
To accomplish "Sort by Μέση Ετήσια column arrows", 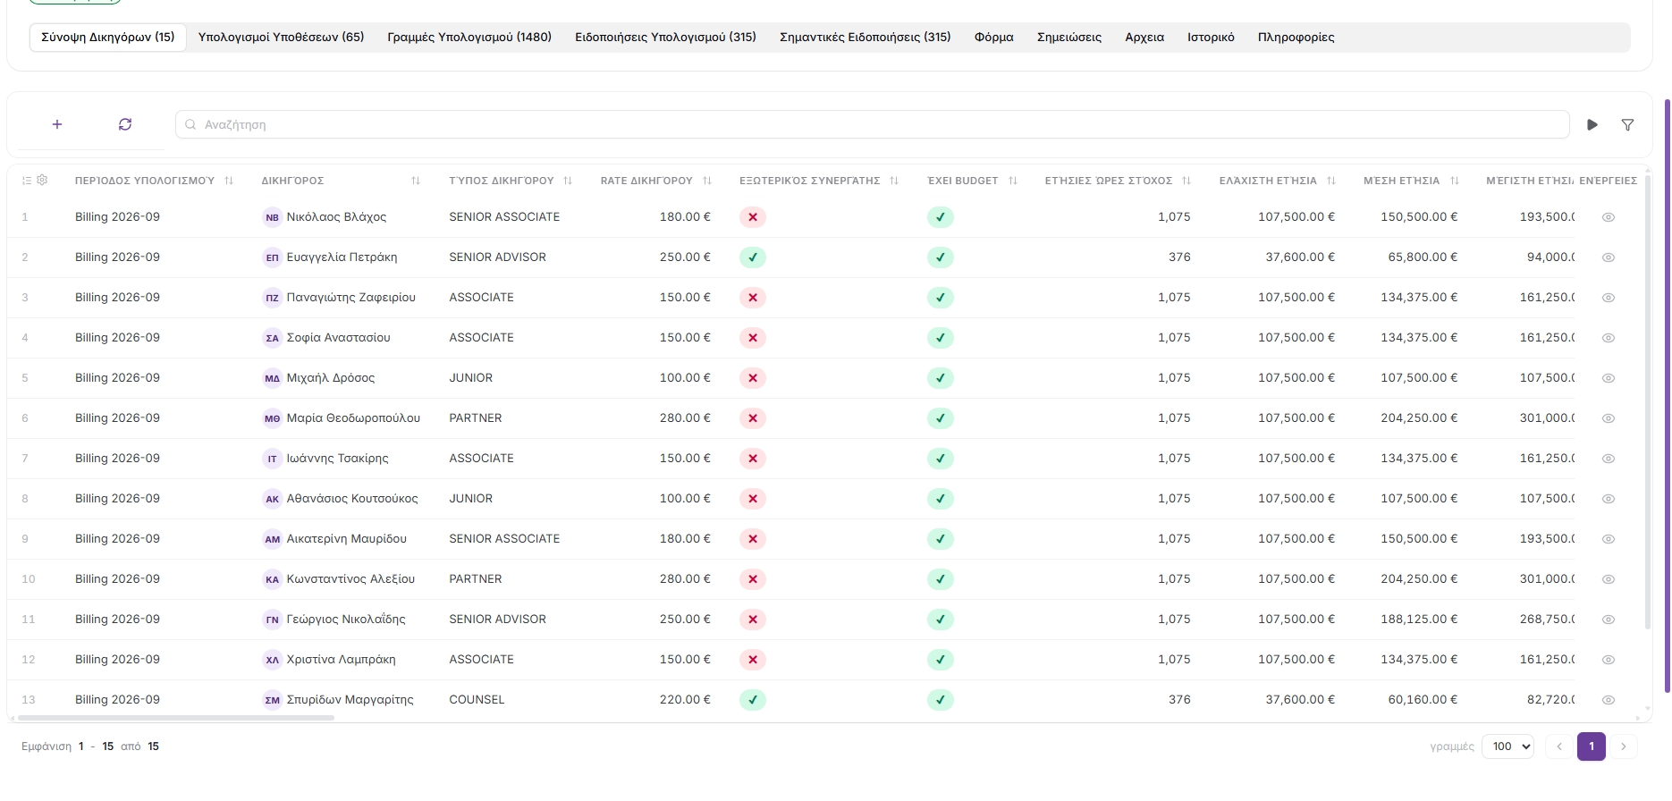I will point(1455,181).
